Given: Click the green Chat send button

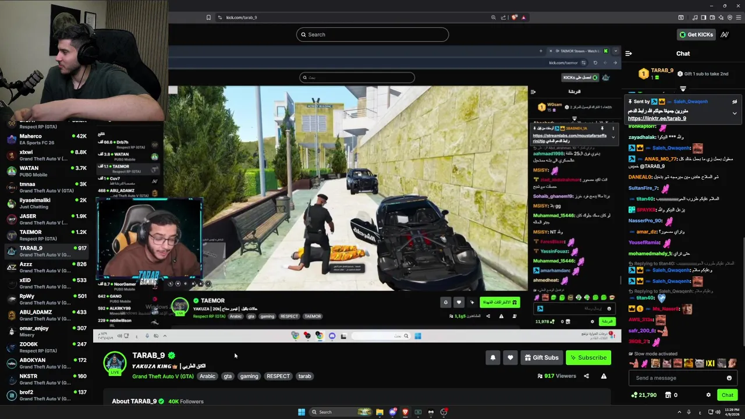Looking at the screenshot, I should 728,395.
